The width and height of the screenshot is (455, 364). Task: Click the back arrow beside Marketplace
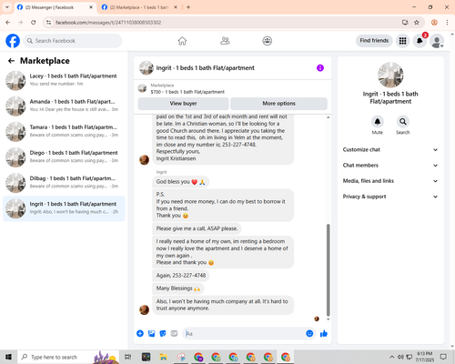click(x=12, y=61)
